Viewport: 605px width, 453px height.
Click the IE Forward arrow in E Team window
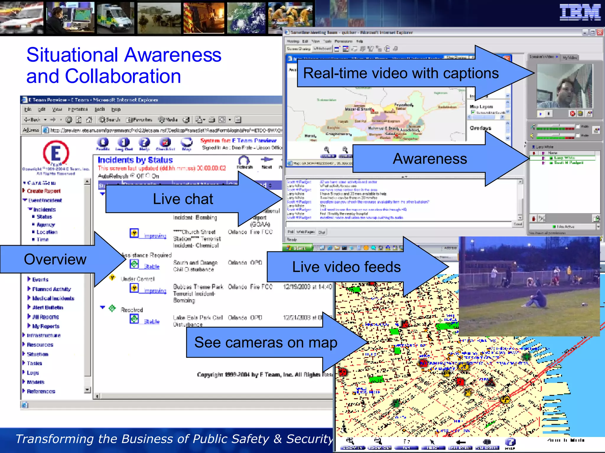pyautogui.click(x=53, y=119)
